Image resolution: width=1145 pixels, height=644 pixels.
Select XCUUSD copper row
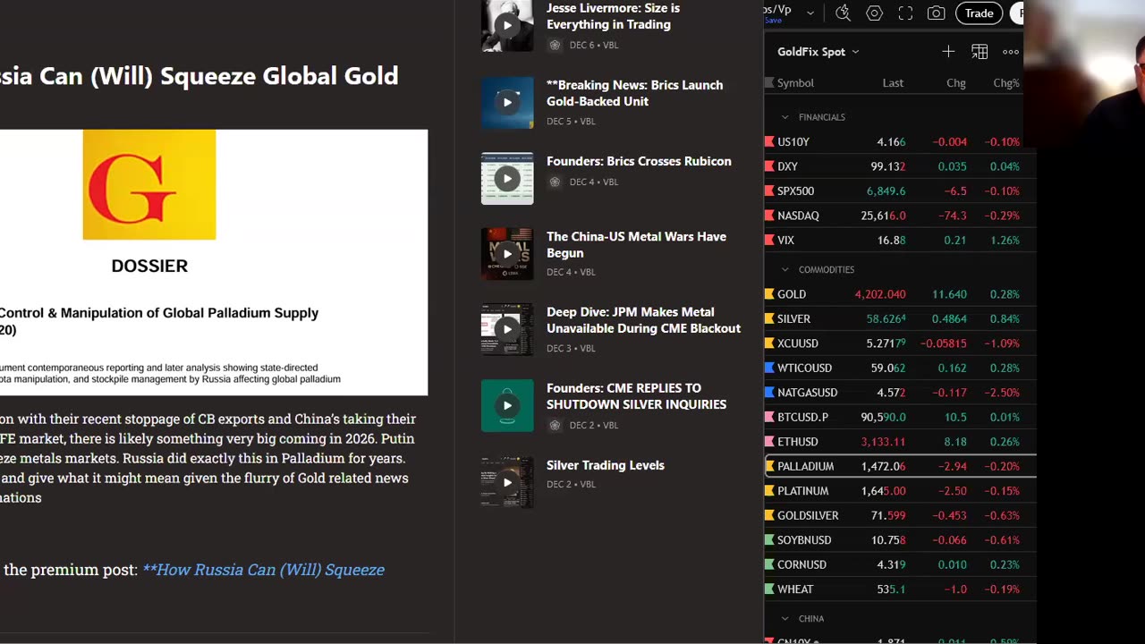(x=900, y=343)
